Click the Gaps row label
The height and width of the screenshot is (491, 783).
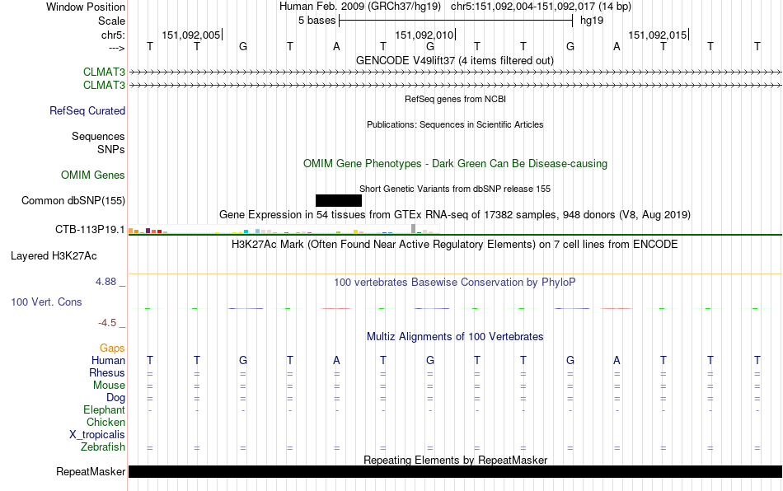(112, 348)
